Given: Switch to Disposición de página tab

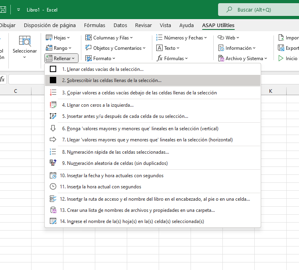Looking at the screenshot, I should coord(50,25).
